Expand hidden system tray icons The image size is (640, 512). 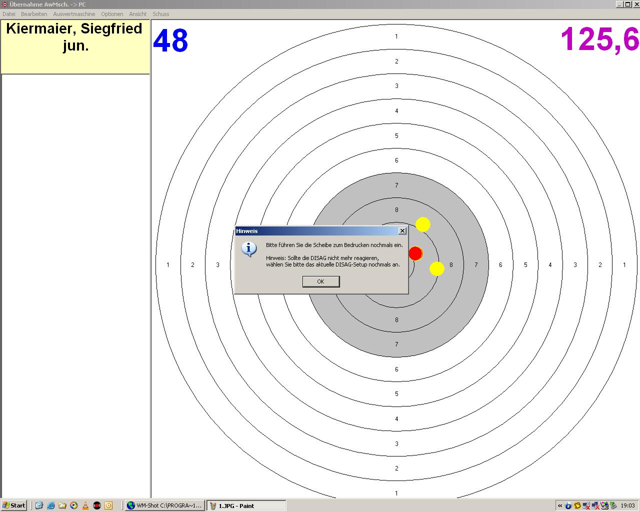click(x=560, y=505)
